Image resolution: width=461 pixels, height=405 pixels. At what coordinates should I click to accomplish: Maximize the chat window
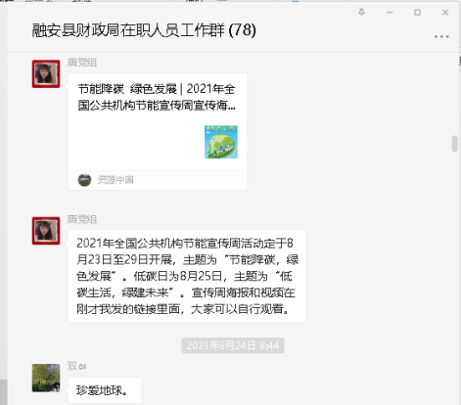[x=417, y=13]
